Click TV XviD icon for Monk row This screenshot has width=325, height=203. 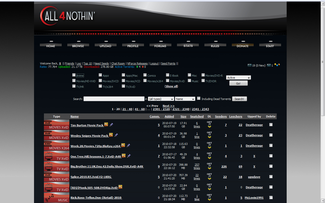pyautogui.click(x=57, y=187)
